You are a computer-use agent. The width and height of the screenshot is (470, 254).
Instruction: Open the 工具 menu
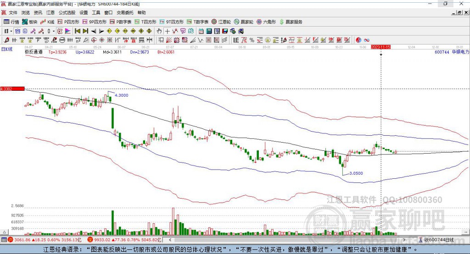click(x=96, y=12)
